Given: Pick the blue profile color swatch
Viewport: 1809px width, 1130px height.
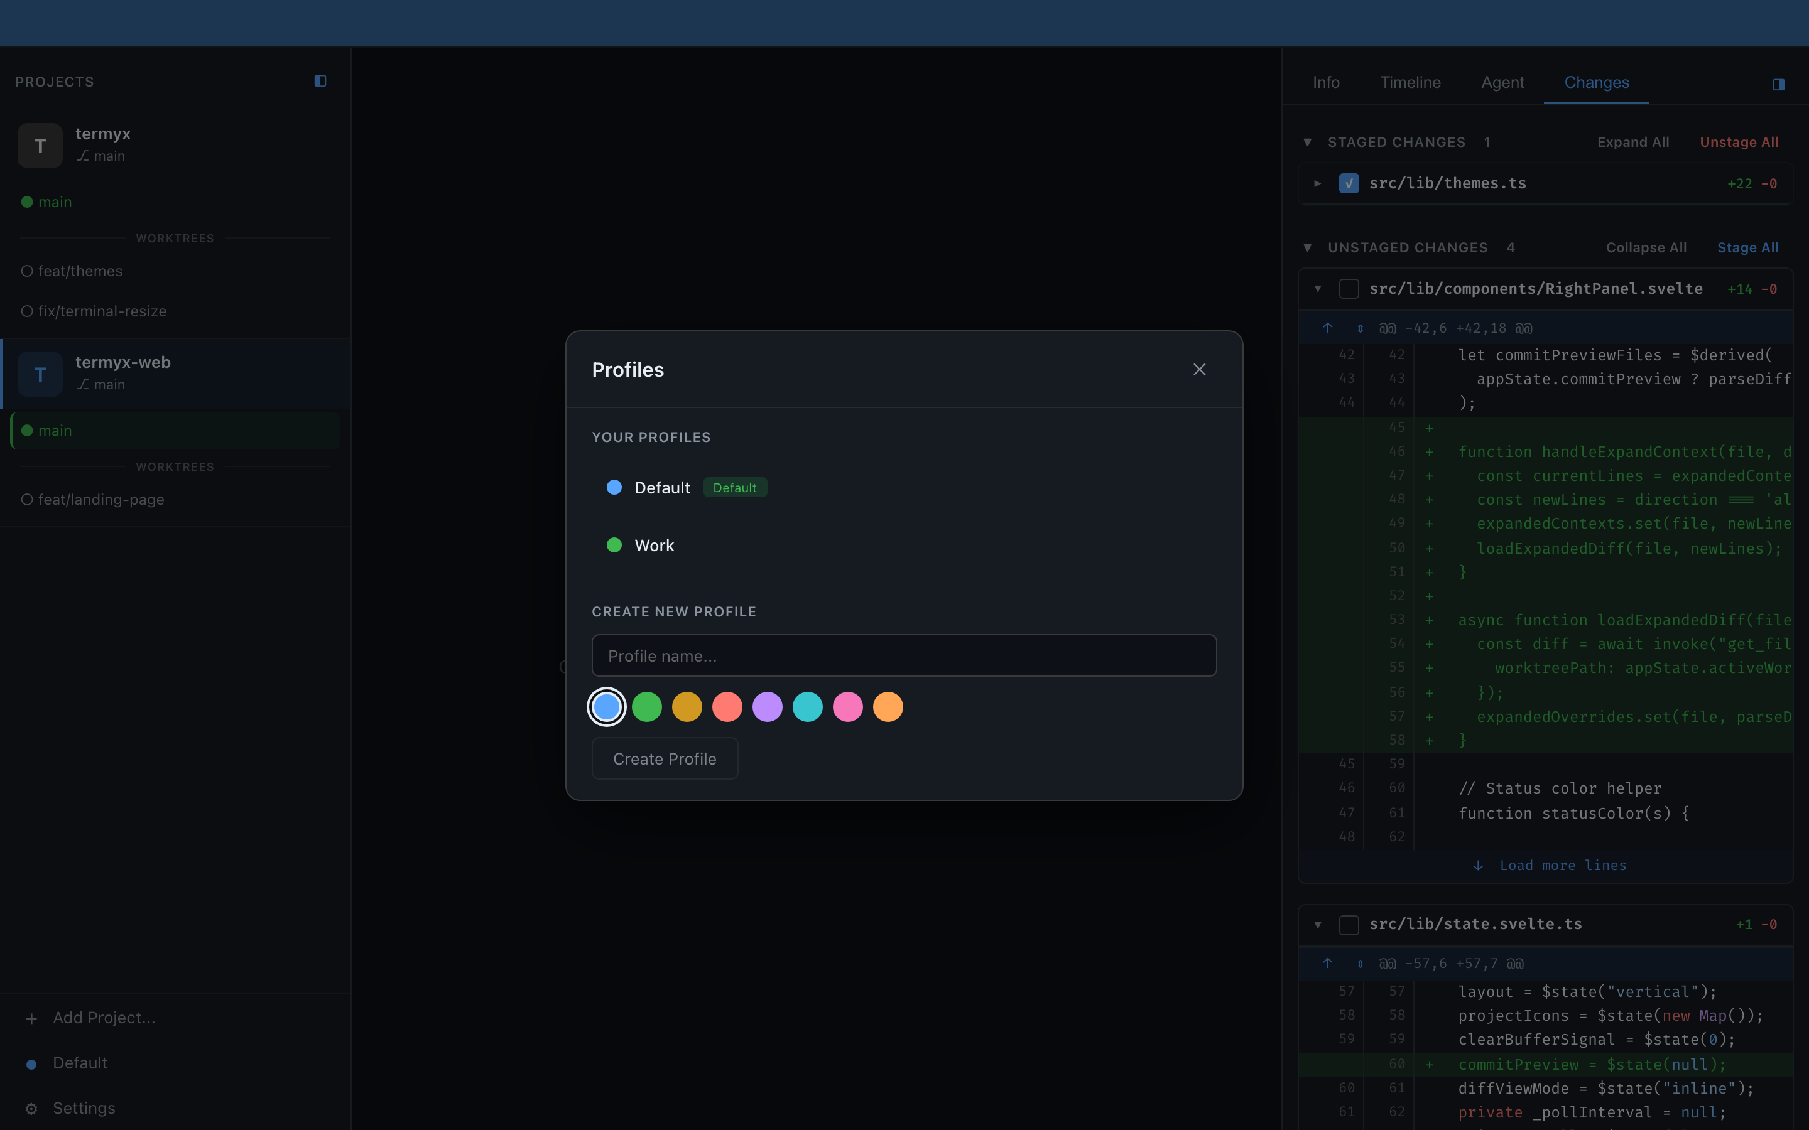Looking at the screenshot, I should pos(606,707).
